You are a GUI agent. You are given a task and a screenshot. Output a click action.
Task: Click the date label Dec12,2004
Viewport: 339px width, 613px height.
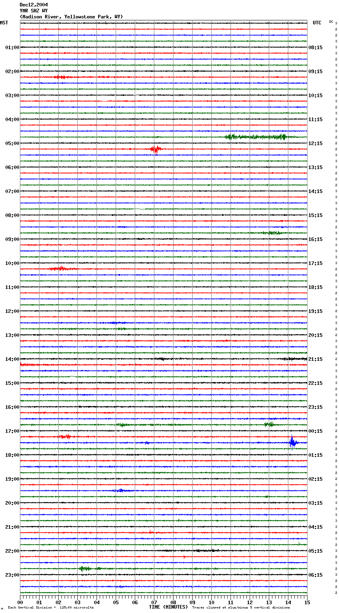(34, 5)
